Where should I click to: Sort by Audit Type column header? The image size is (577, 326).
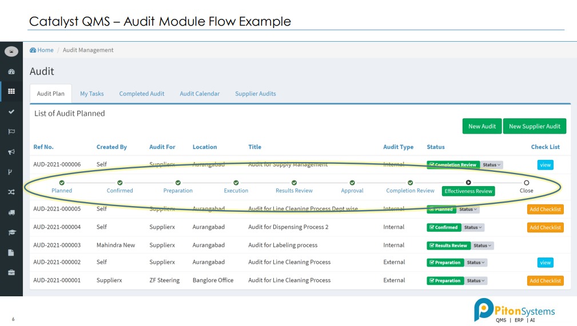[398, 147]
